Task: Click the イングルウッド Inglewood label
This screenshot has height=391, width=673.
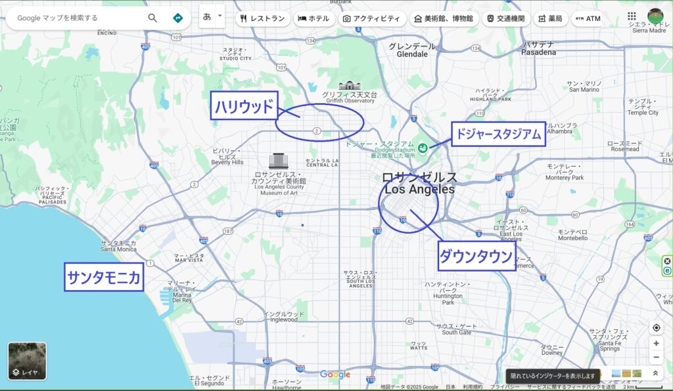Action: [x=284, y=317]
